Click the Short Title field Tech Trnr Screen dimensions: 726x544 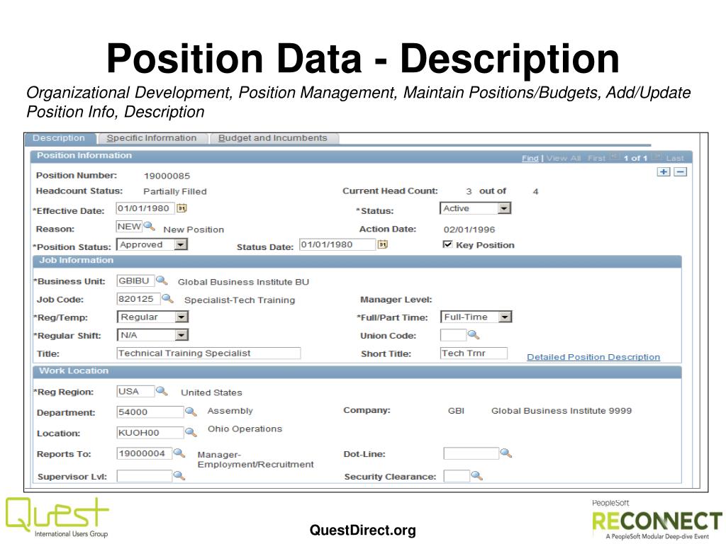point(474,353)
